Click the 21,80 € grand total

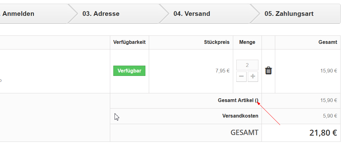323,133
